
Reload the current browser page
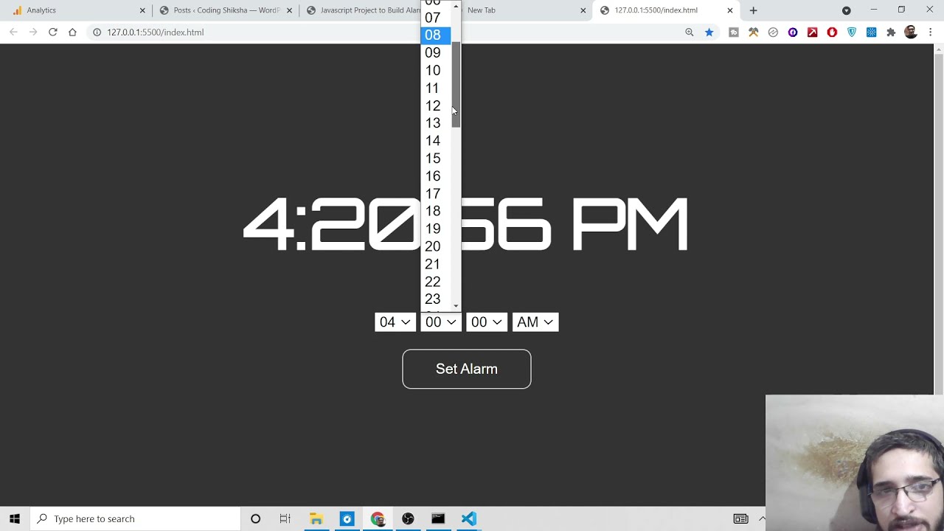(x=52, y=32)
